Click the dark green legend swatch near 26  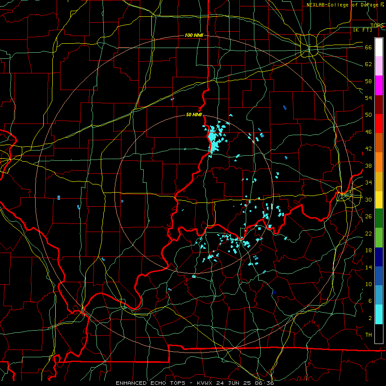(379, 218)
